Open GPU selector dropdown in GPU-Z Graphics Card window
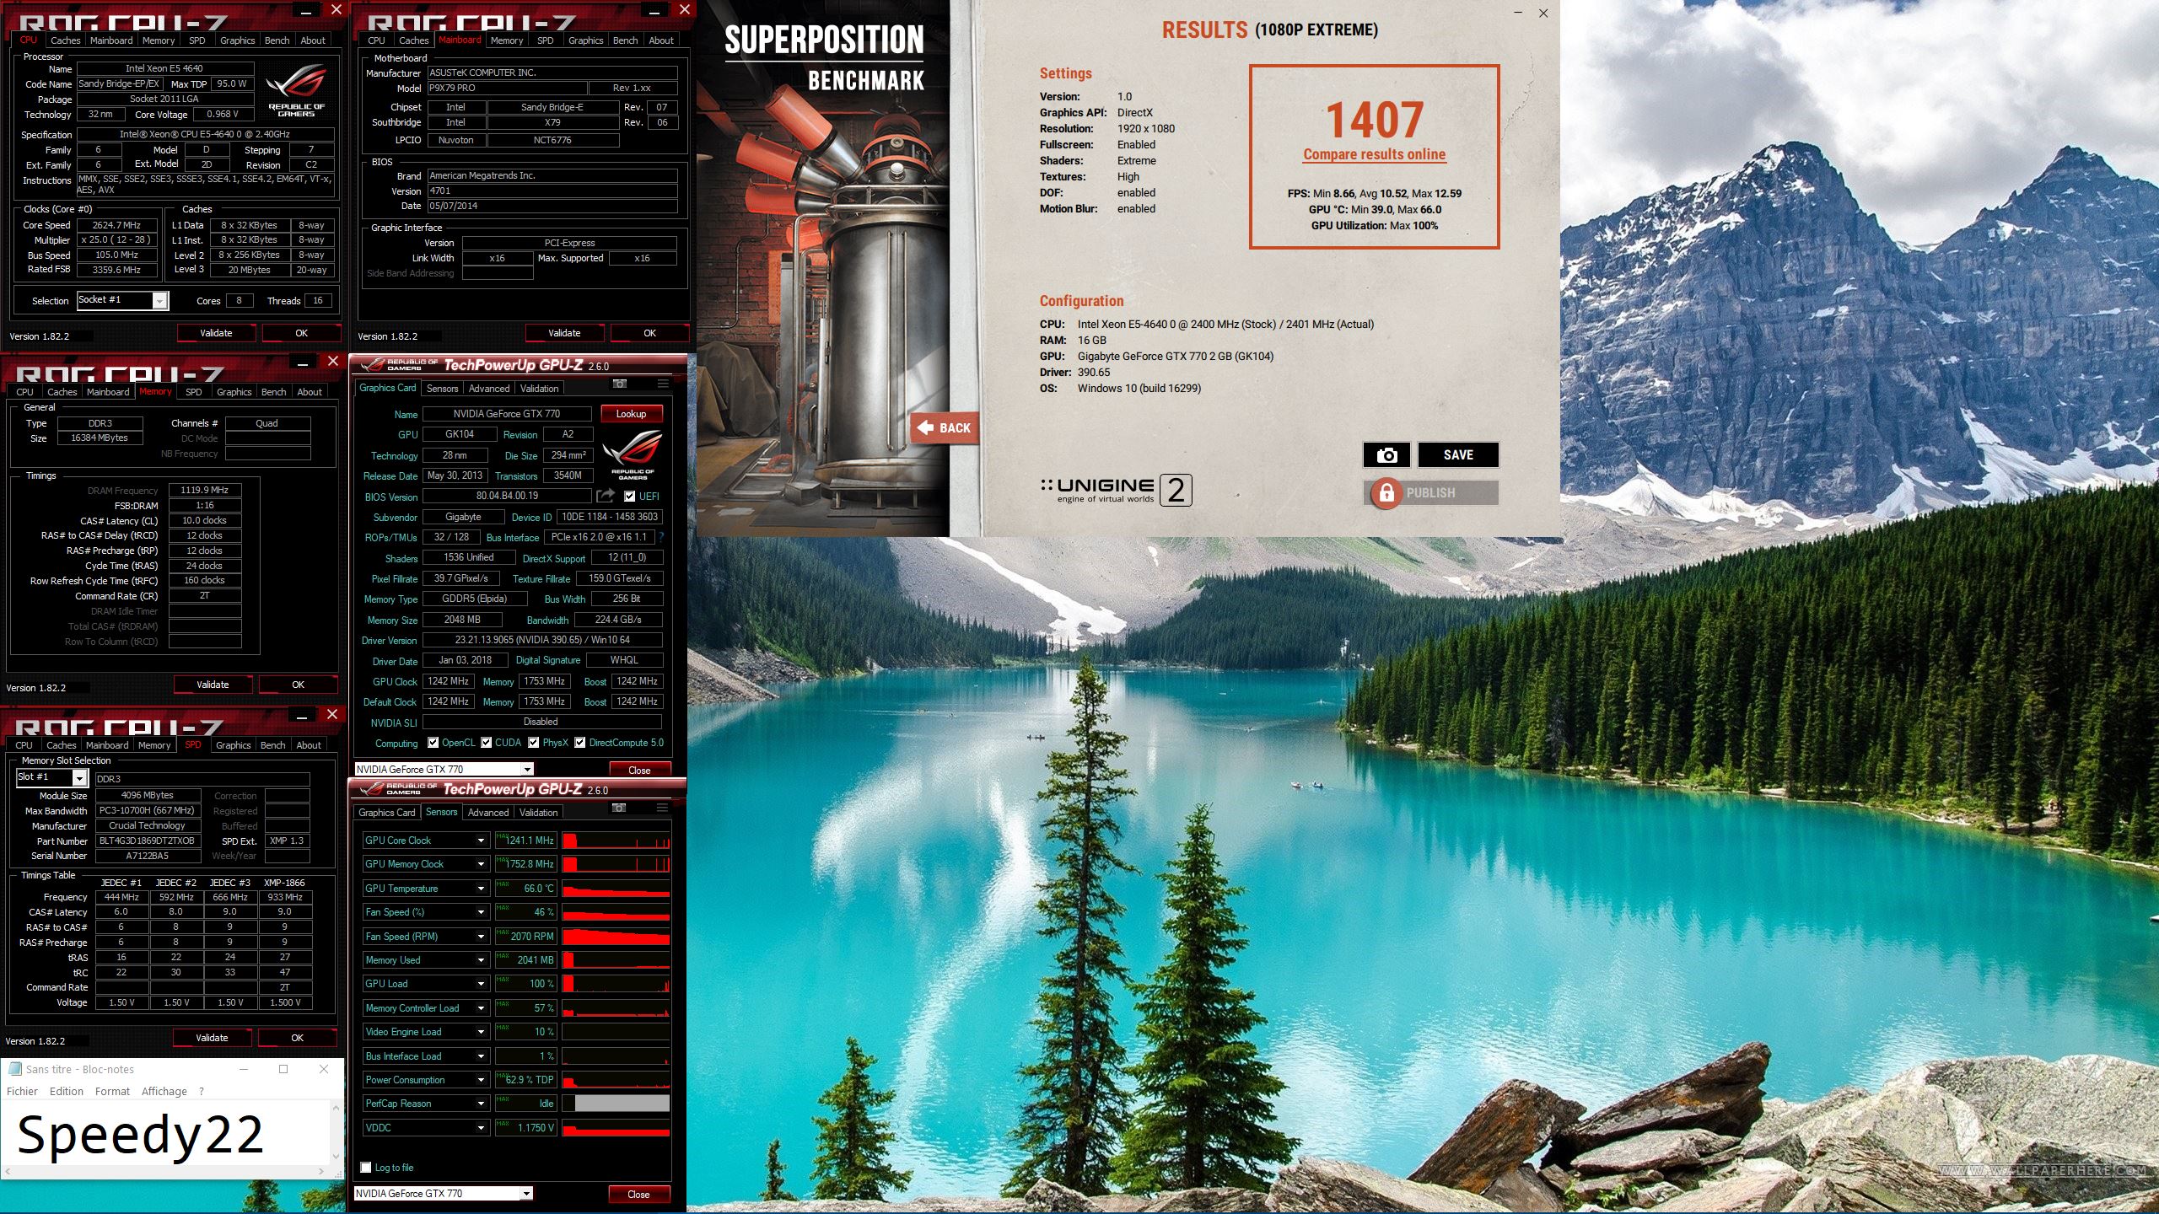Image resolution: width=2159 pixels, height=1214 pixels. point(527,769)
